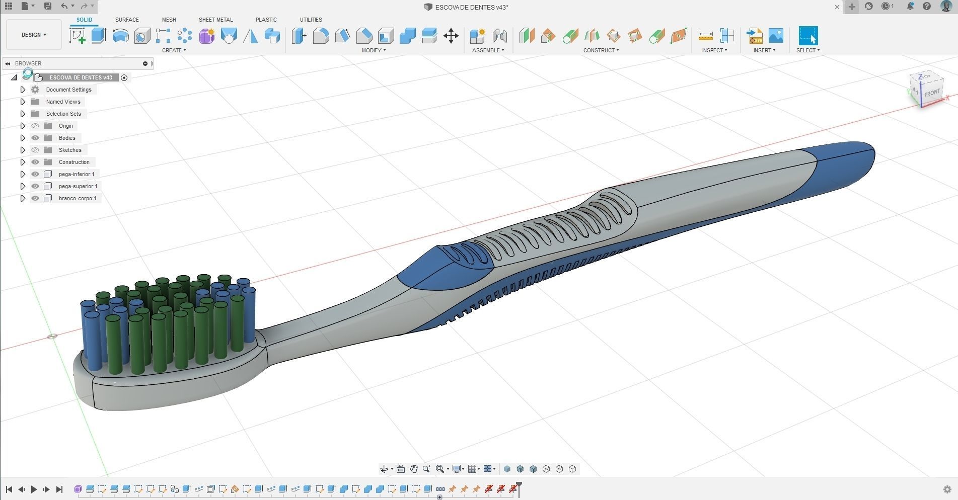Open a new design tab with plus

(x=852, y=7)
